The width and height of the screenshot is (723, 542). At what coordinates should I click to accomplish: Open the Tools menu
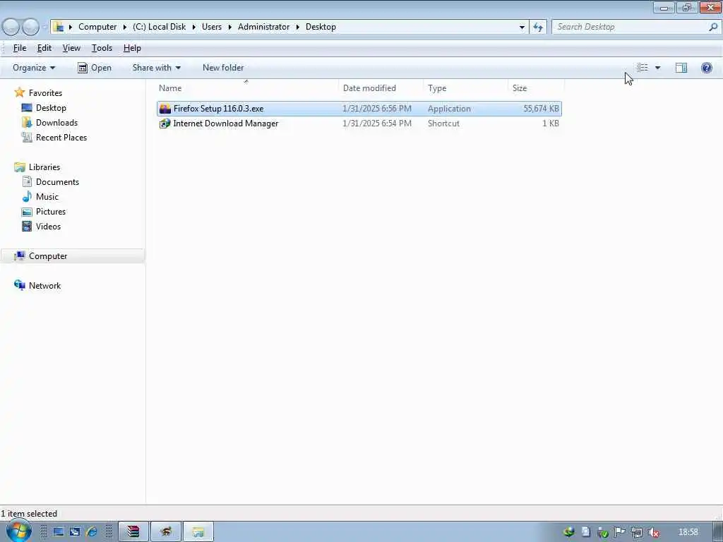click(x=102, y=48)
